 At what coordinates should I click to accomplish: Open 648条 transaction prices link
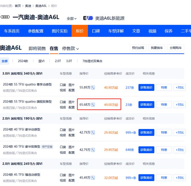[x=130, y=150]
